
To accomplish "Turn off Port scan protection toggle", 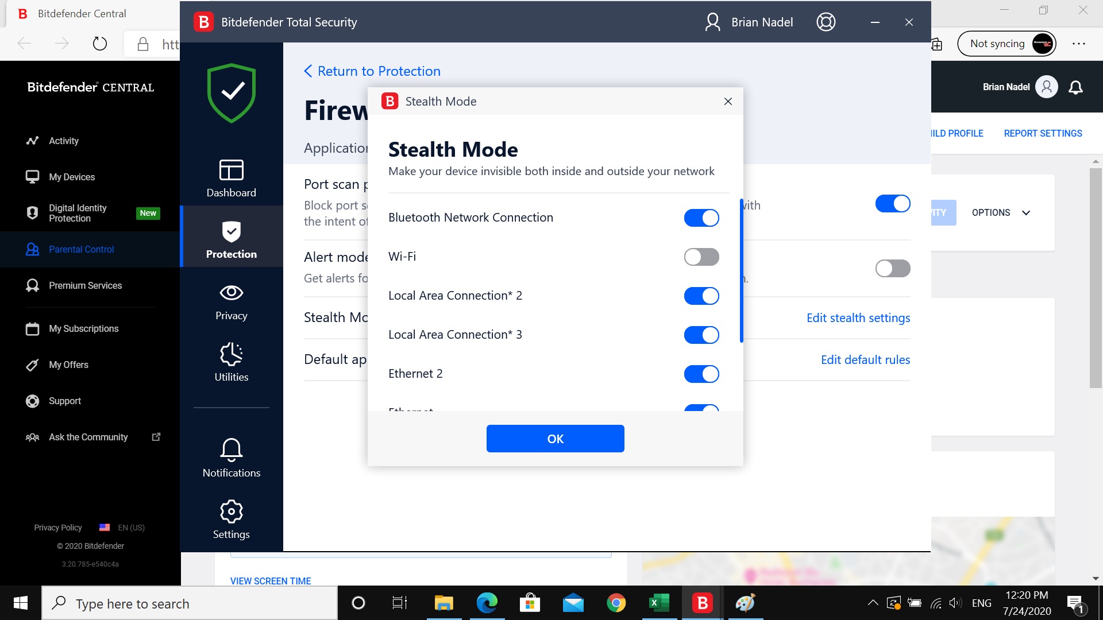I will point(893,203).
